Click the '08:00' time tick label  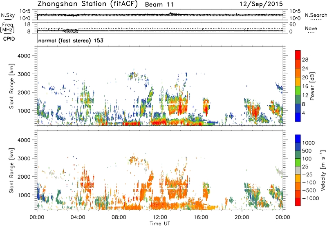click(x=119, y=217)
